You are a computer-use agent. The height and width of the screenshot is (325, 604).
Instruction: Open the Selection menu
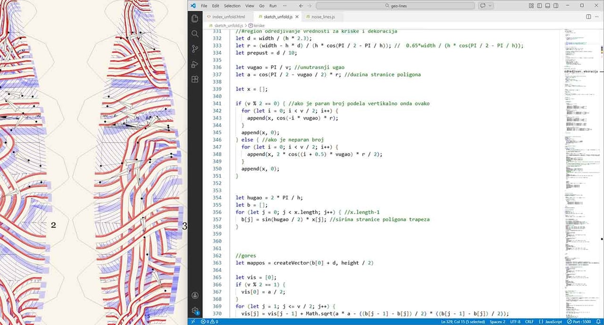pos(232,6)
